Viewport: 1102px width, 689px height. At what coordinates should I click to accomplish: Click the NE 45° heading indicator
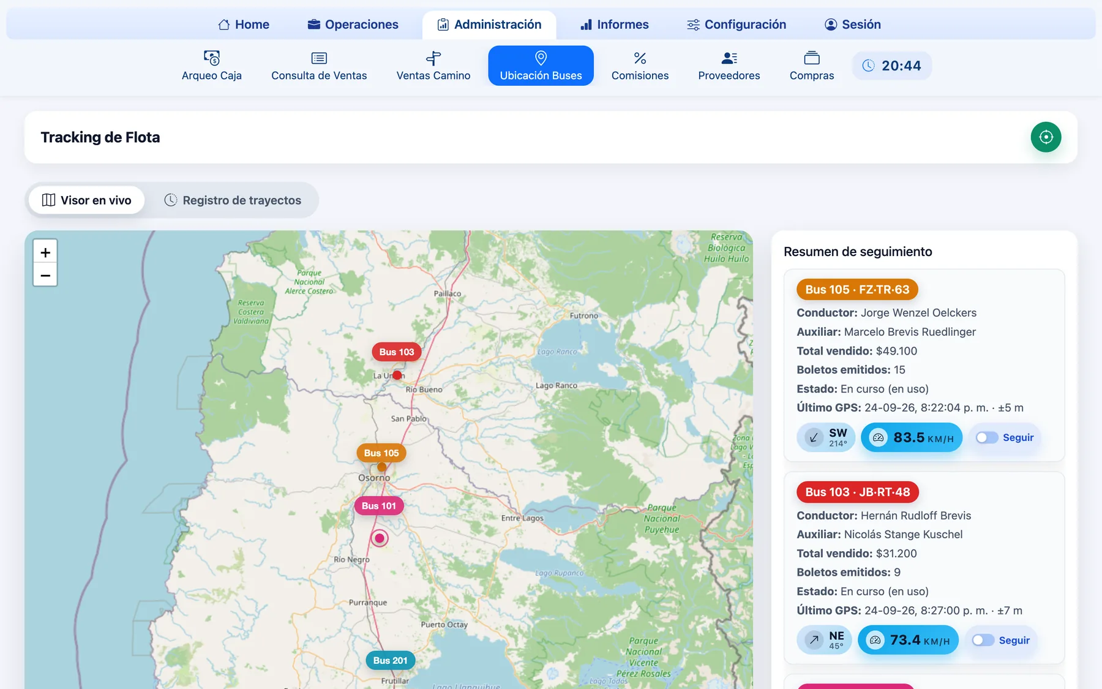coord(824,640)
